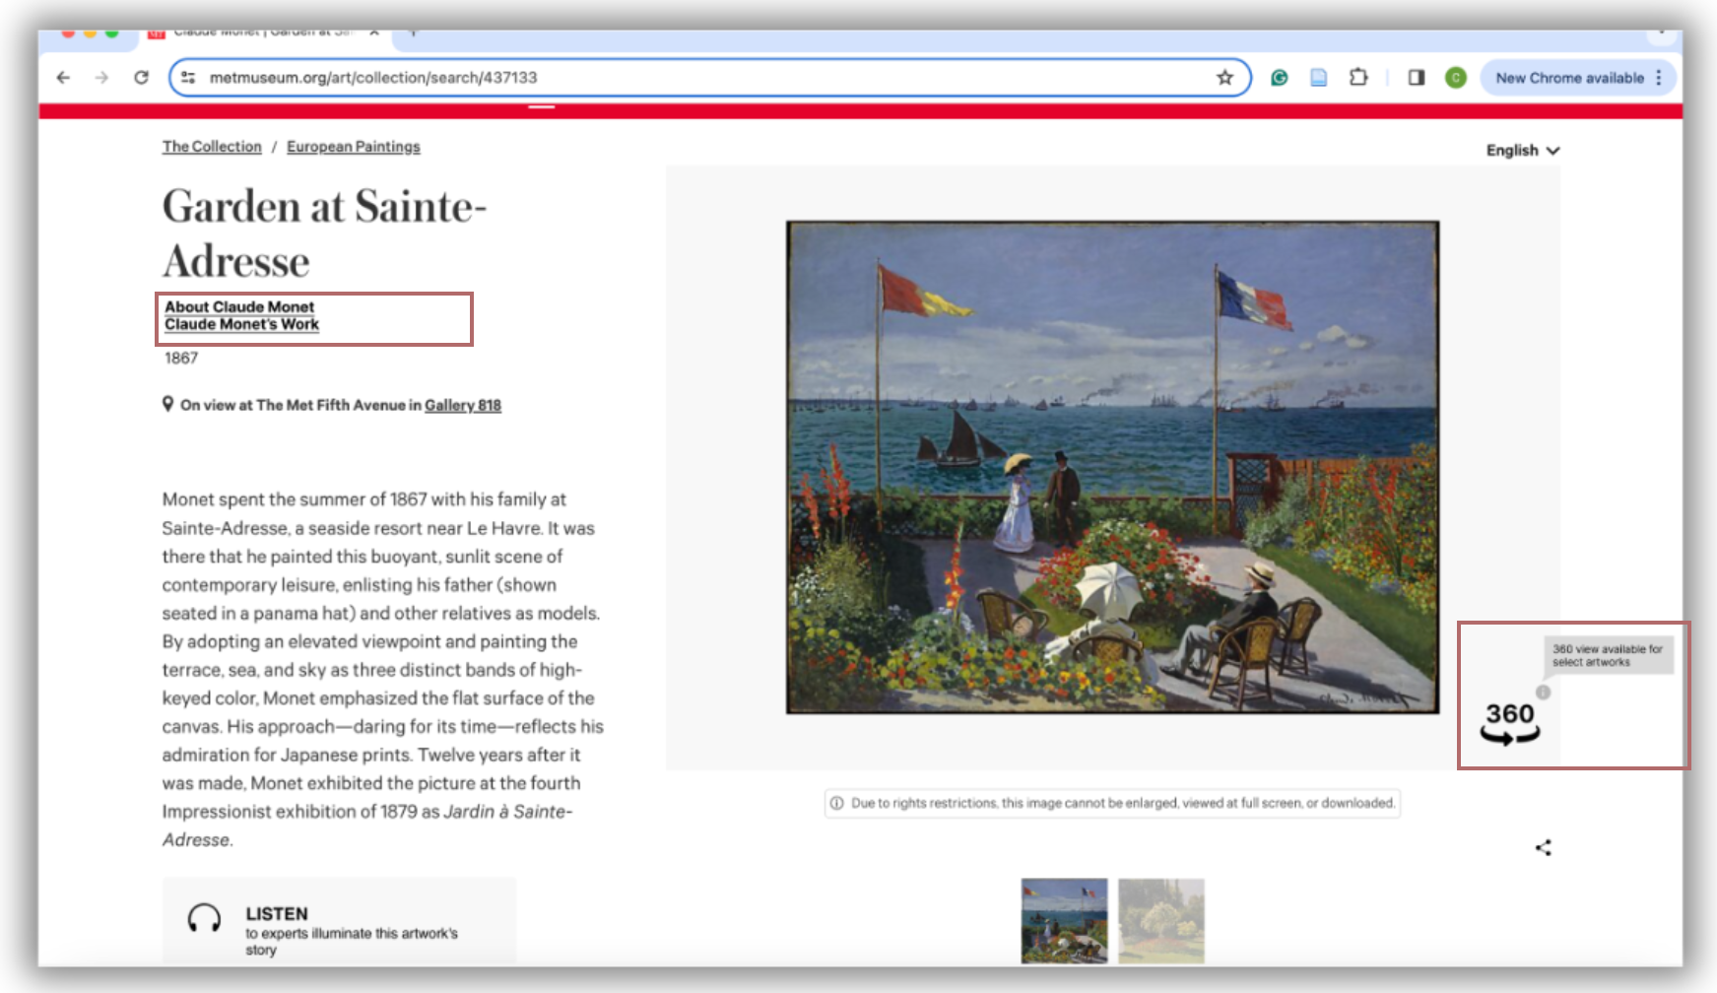Screen dimensions: 1717x993
Task: Click the blue document extension icon
Action: coord(1319,77)
